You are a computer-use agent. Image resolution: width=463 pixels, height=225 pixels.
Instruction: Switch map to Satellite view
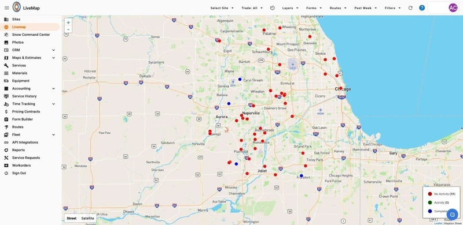[88, 218]
